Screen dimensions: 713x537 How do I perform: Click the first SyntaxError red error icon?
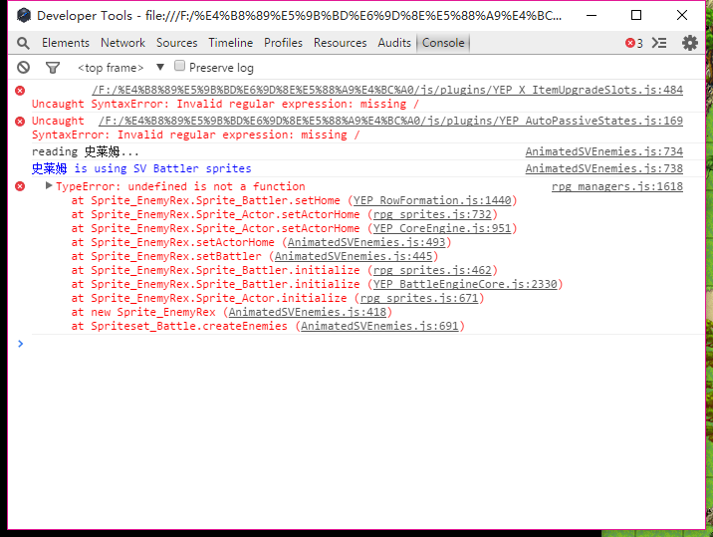click(20, 91)
